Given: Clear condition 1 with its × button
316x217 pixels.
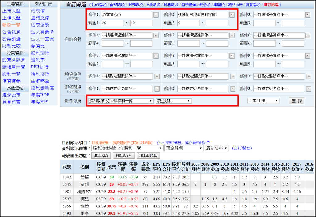Looking at the screenshot, I should [x=156, y=15].
